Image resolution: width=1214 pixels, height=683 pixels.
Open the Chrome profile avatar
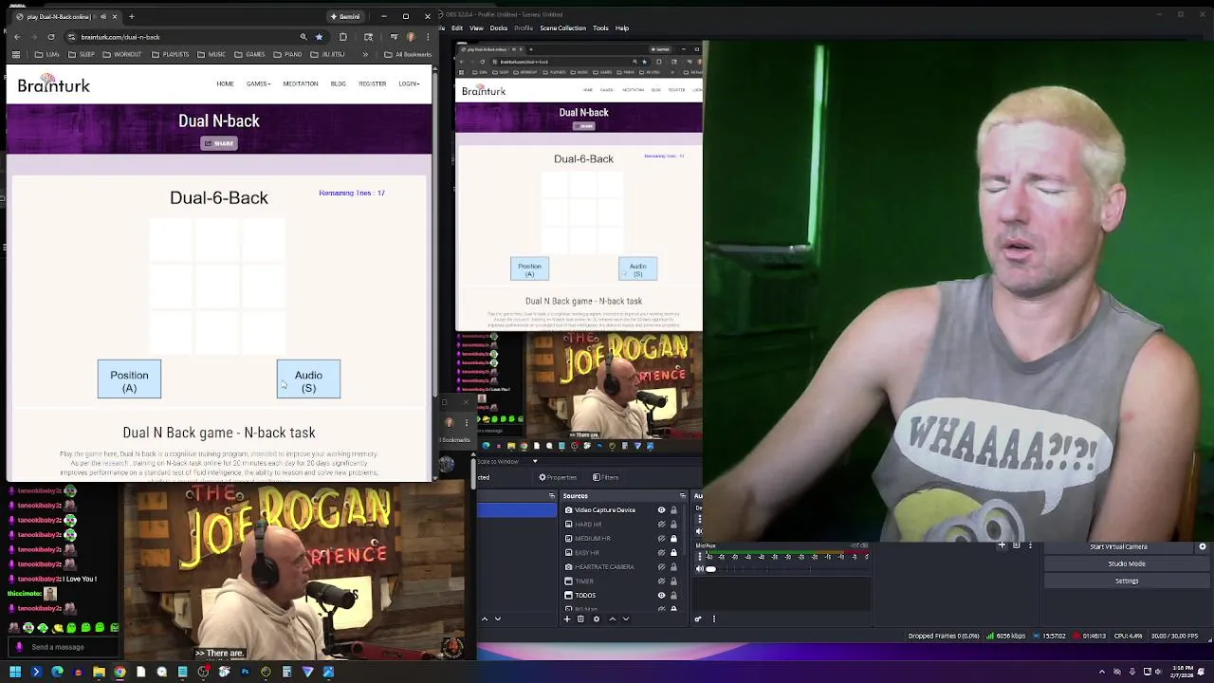click(x=411, y=37)
